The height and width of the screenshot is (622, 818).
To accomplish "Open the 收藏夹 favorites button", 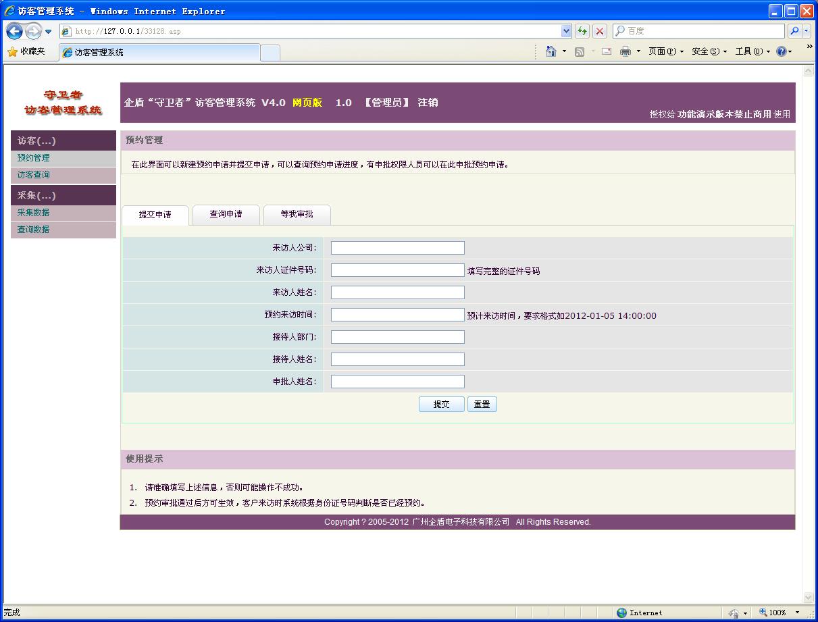I will (x=26, y=51).
